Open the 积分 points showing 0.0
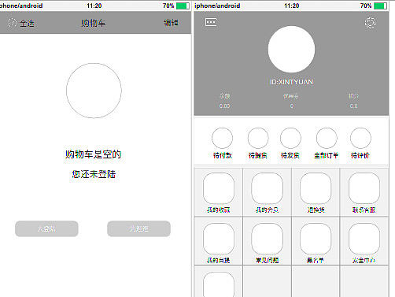This screenshot has width=395, height=297. point(353,101)
